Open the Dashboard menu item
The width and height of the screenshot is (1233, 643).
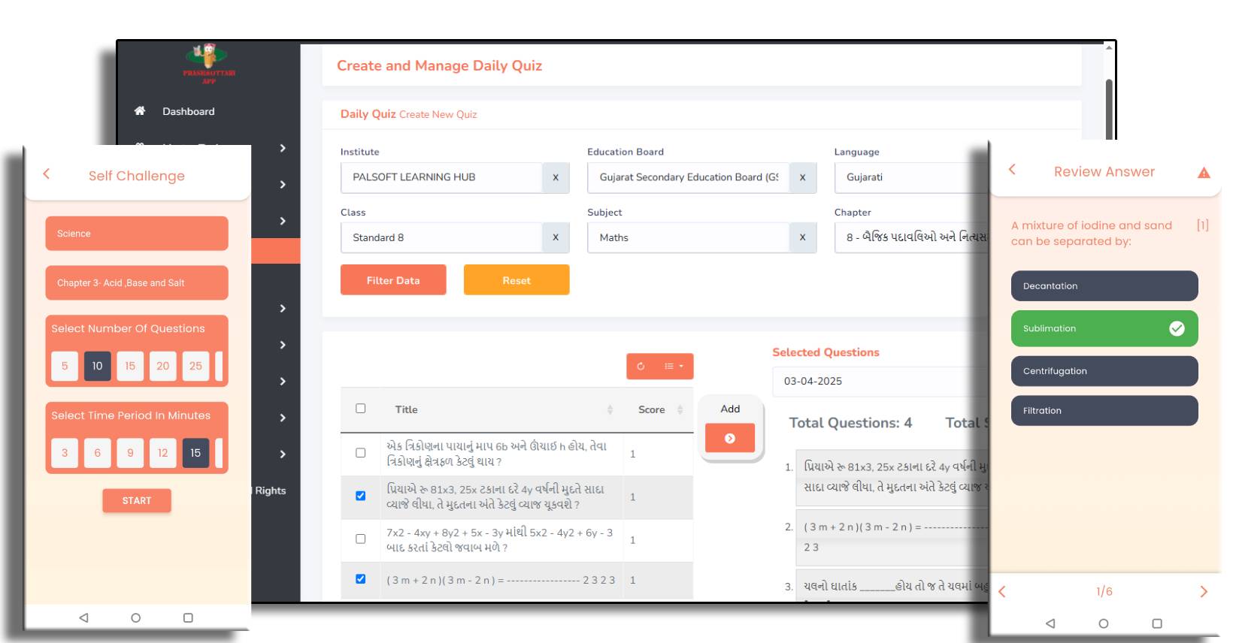click(188, 112)
